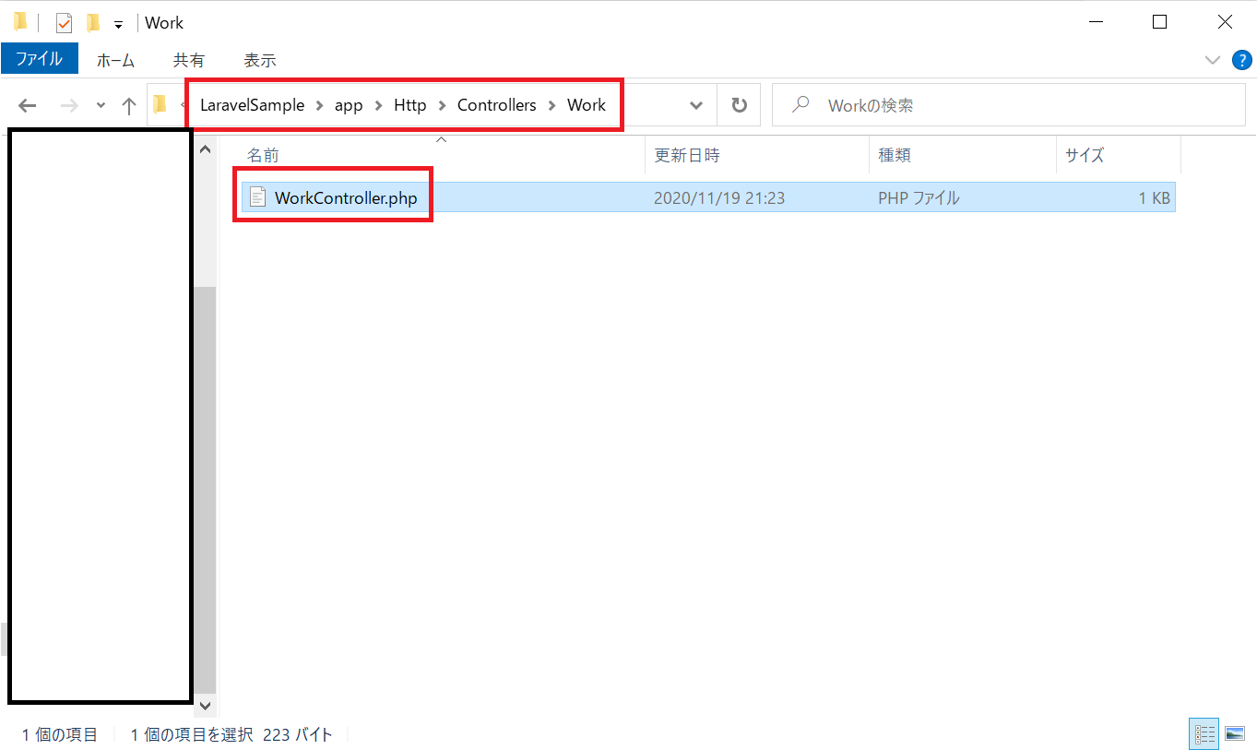Click the navigation pane scrollbar thumb

coord(205,489)
